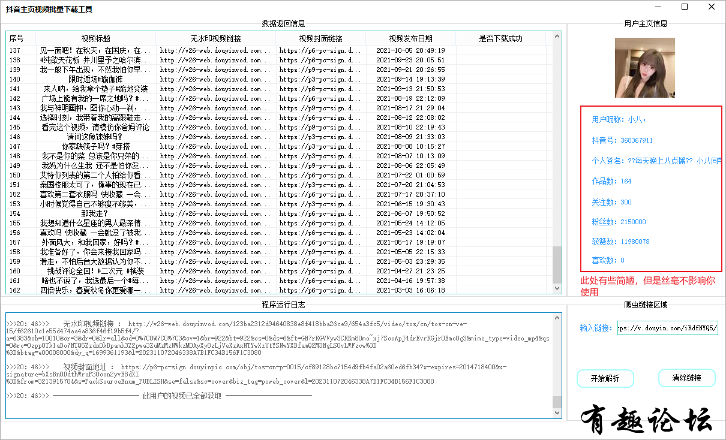Click the data table vertical scrollbar thumb
726x440 pixels.
click(x=557, y=264)
